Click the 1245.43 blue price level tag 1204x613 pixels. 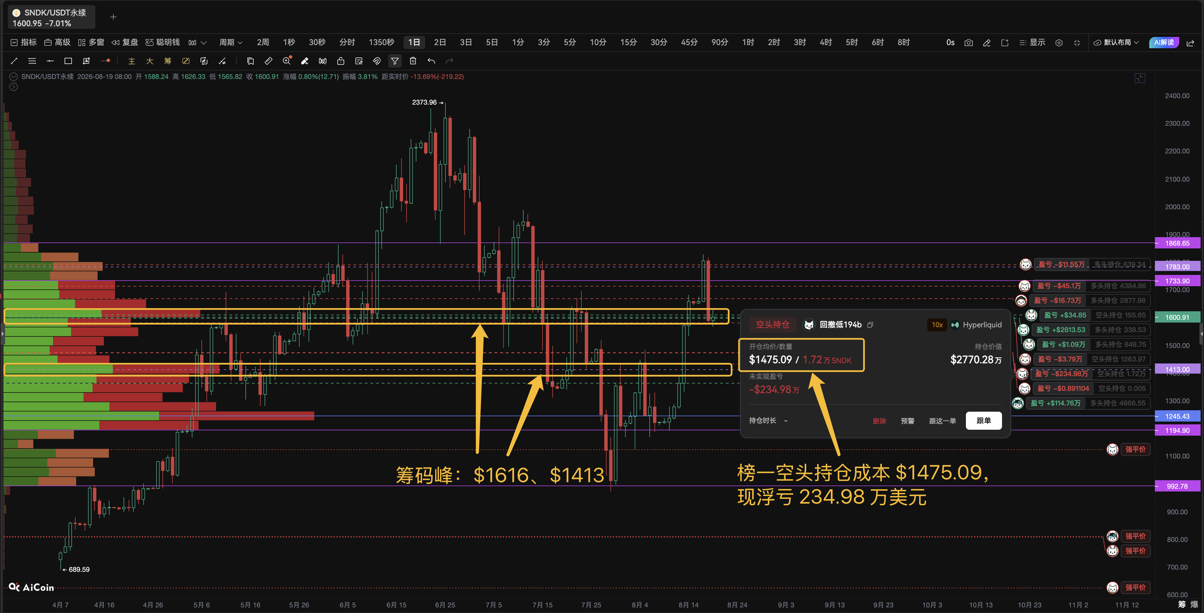pos(1177,416)
